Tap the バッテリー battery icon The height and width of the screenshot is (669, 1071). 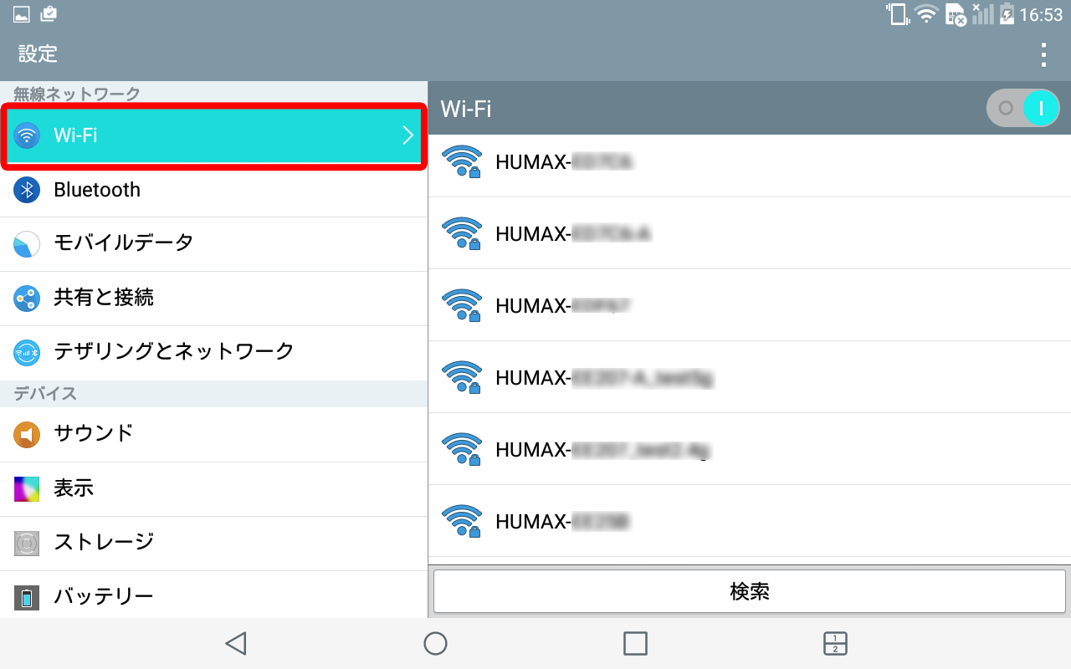coord(27,597)
